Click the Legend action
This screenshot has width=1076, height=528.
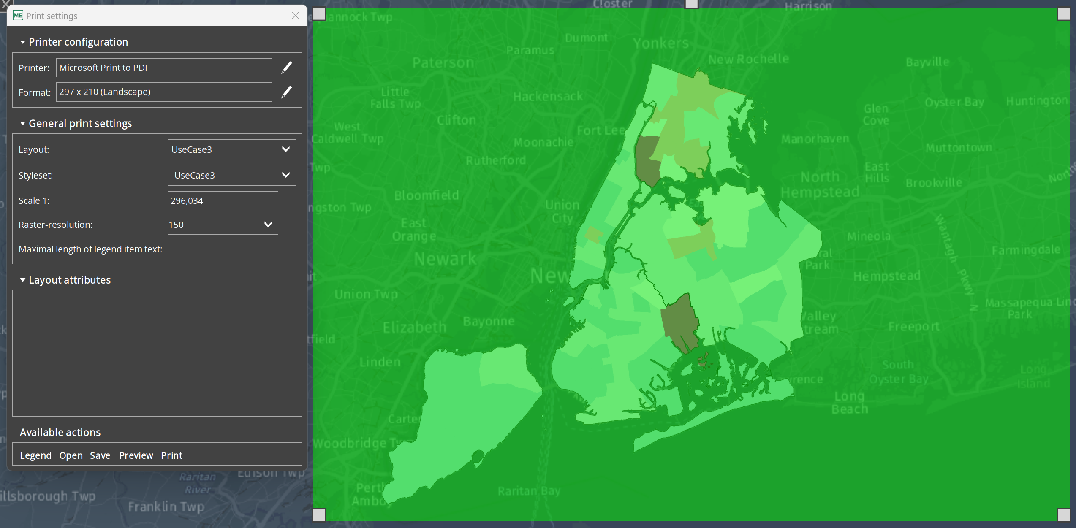(35, 455)
